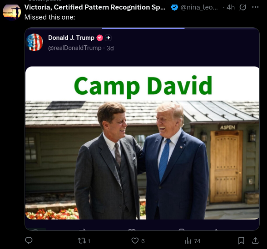This screenshot has width=267, height=249.
Task: View post analytics showing 74 views
Action: click(193, 241)
